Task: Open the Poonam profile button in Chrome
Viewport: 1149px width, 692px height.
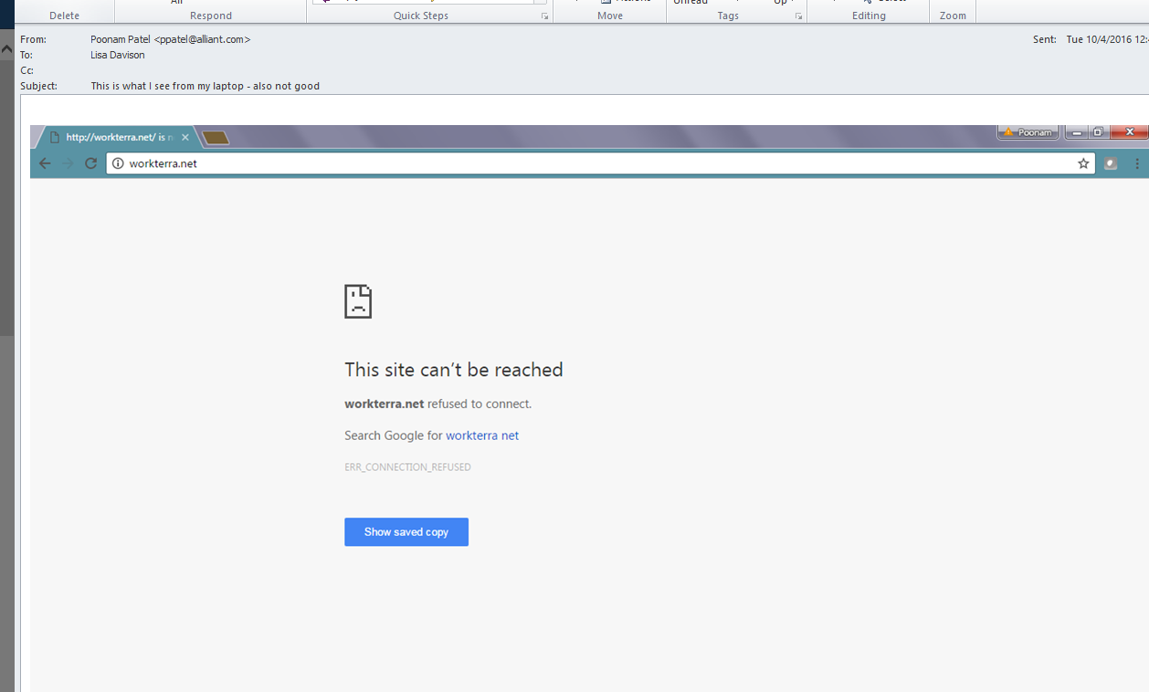Action: click(1028, 132)
